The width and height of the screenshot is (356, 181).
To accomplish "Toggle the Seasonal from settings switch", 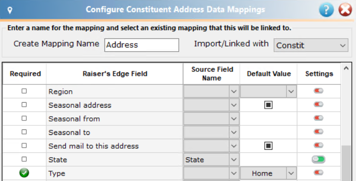I will pos(319,118).
